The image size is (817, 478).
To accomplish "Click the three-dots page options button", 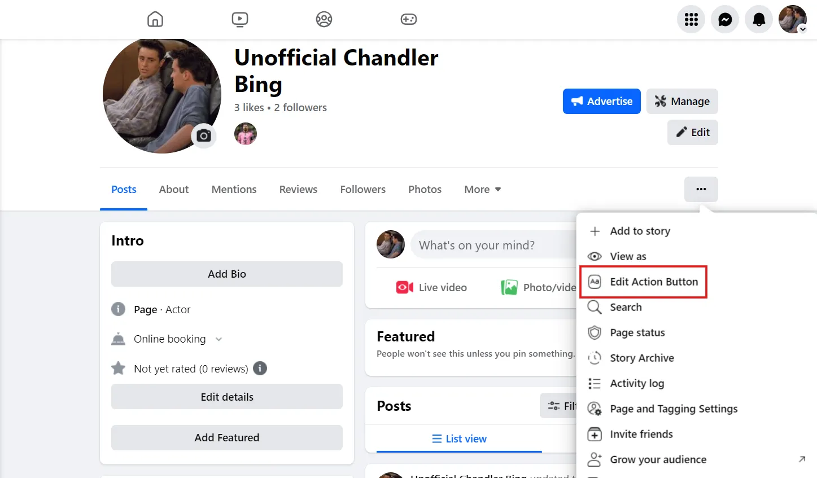I will [x=701, y=189].
